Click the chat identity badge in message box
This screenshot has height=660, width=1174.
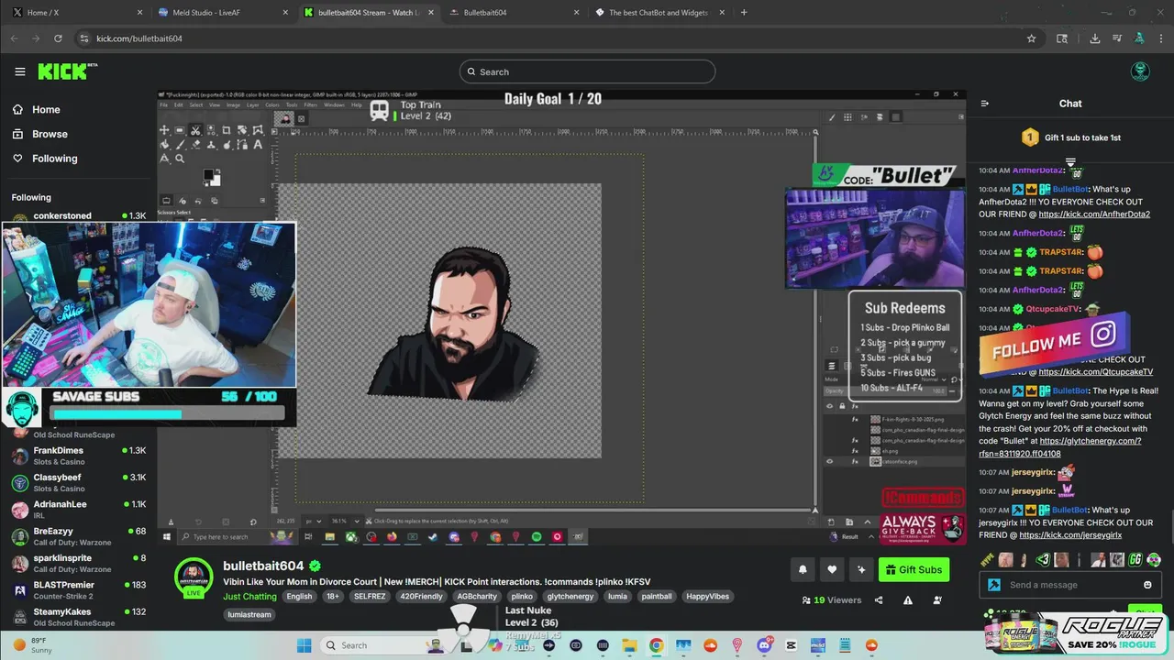(993, 585)
